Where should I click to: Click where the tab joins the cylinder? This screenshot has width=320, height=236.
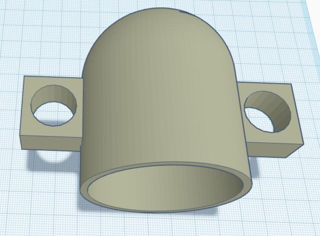click(x=83, y=116)
